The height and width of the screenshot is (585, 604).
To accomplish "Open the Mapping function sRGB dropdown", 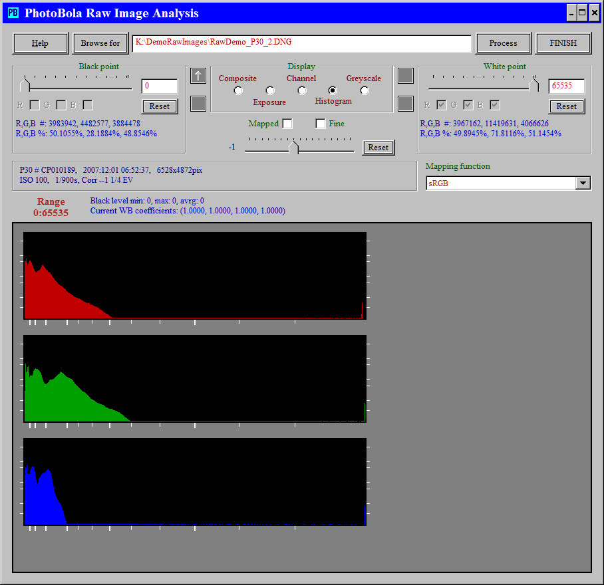I will click(x=583, y=183).
